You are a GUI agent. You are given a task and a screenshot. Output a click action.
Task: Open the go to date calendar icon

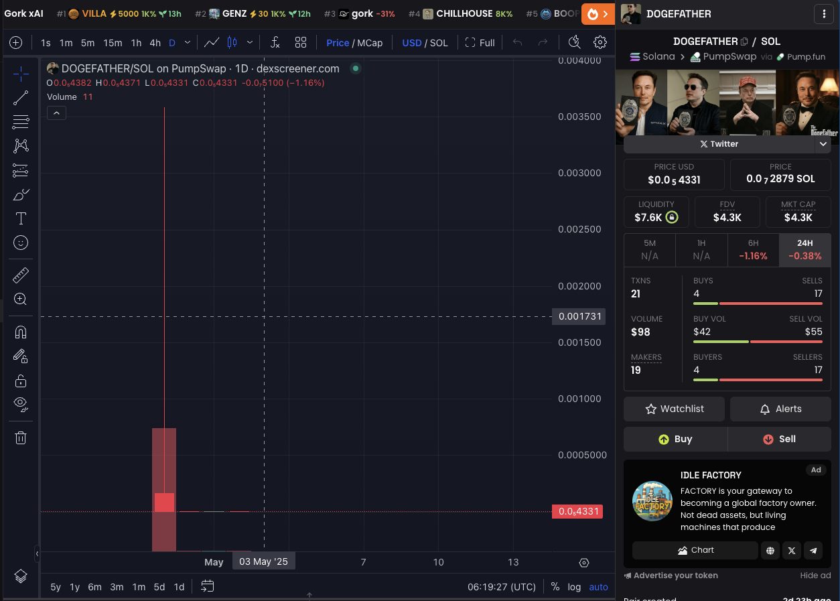point(208,586)
